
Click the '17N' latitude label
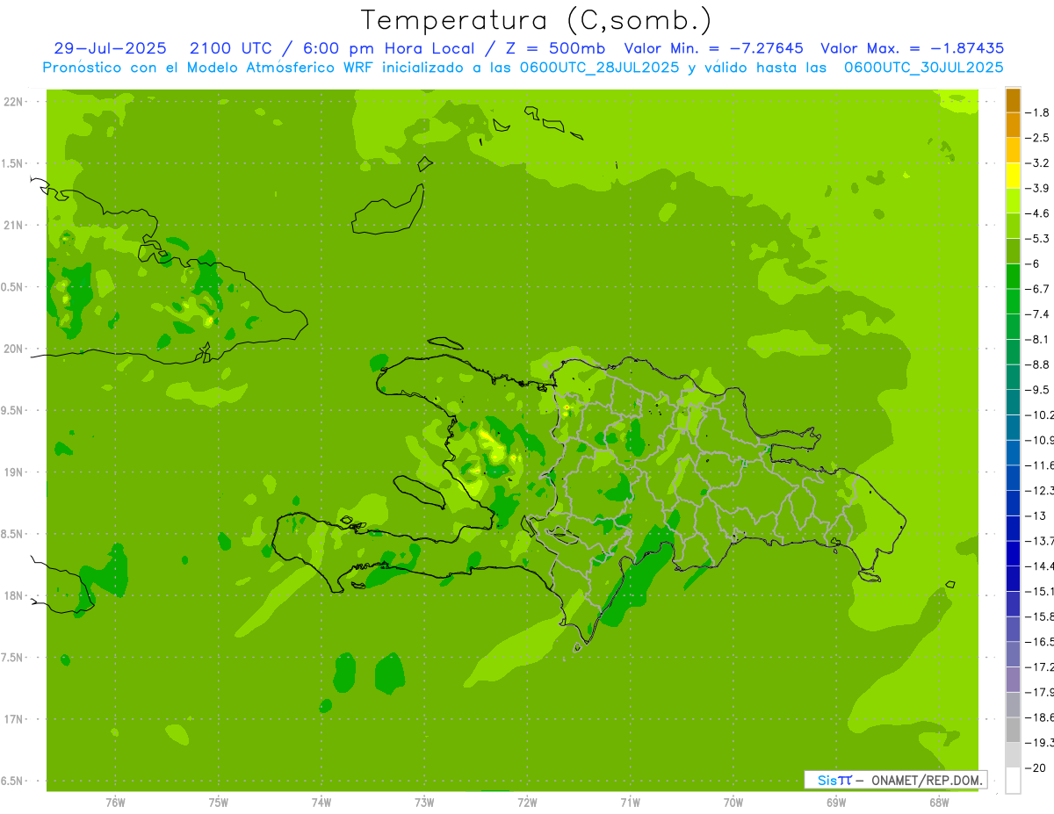[x=13, y=719]
